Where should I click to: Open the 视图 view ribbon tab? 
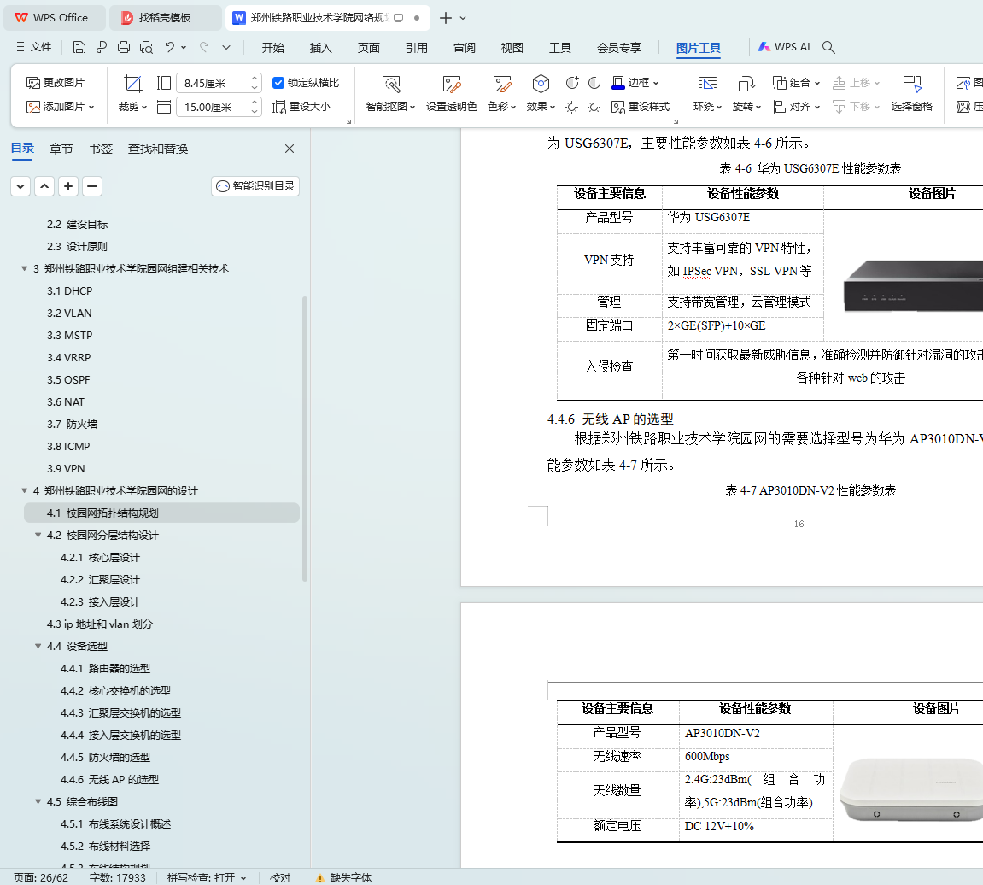click(x=512, y=48)
